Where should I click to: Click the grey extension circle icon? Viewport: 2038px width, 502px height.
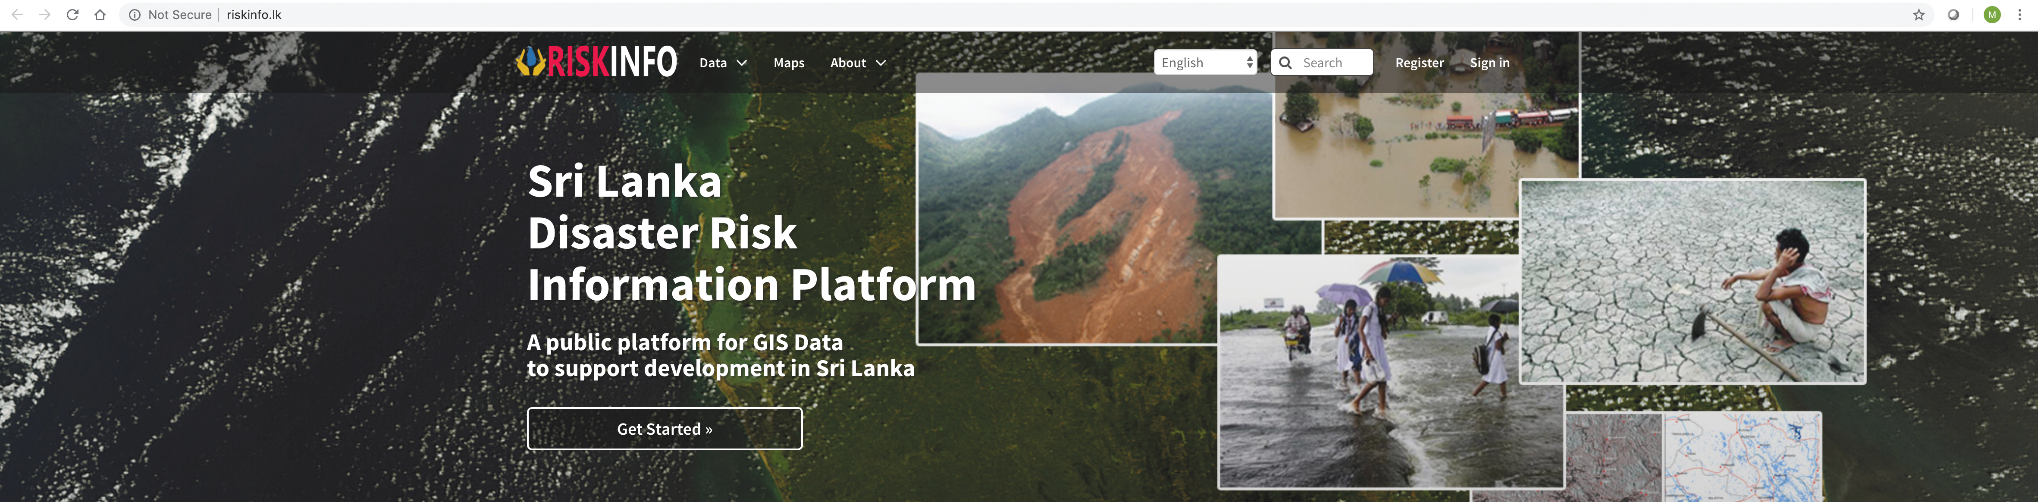tap(1953, 15)
